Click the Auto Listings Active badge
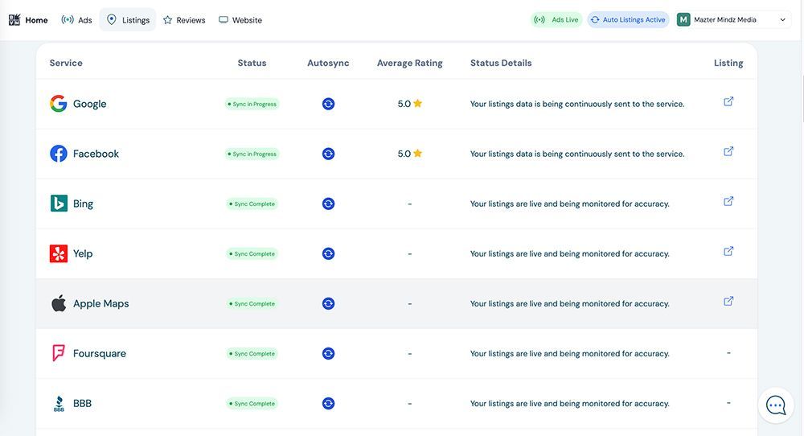This screenshot has width=804, height=436. pyautogui.click(x=628, y=20)
